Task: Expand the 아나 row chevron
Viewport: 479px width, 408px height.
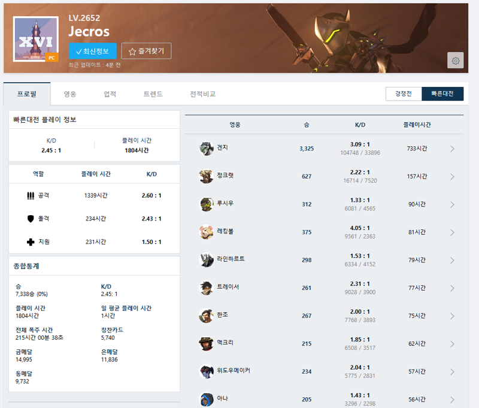Action: tap(452, 400)
